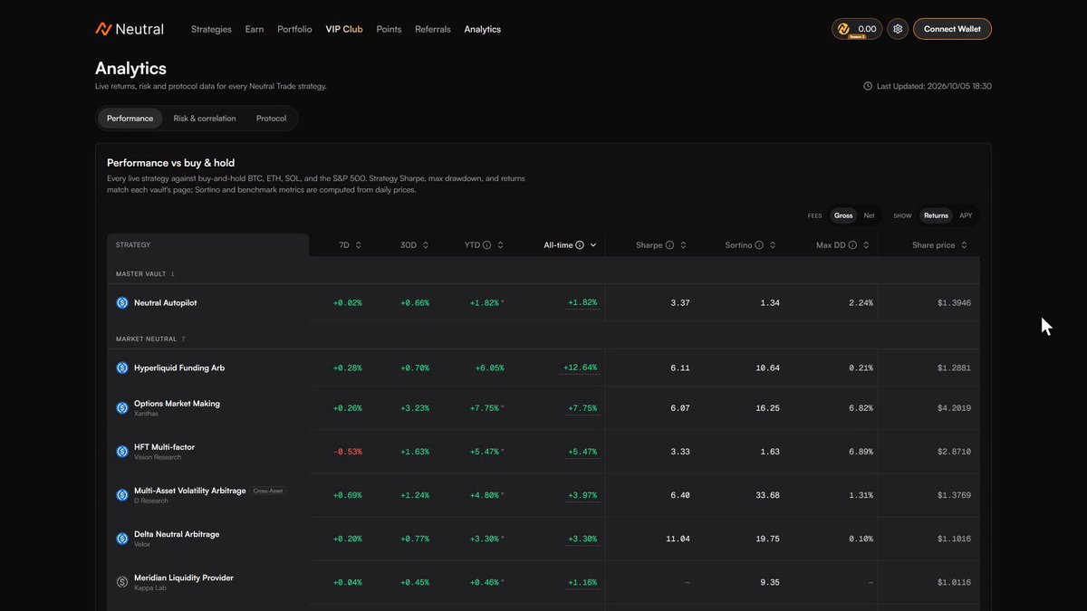The height and width of the screenshot is (611, 1087).
Task: Sort by the YTD column arrows
Action: [x=500, y=245]
